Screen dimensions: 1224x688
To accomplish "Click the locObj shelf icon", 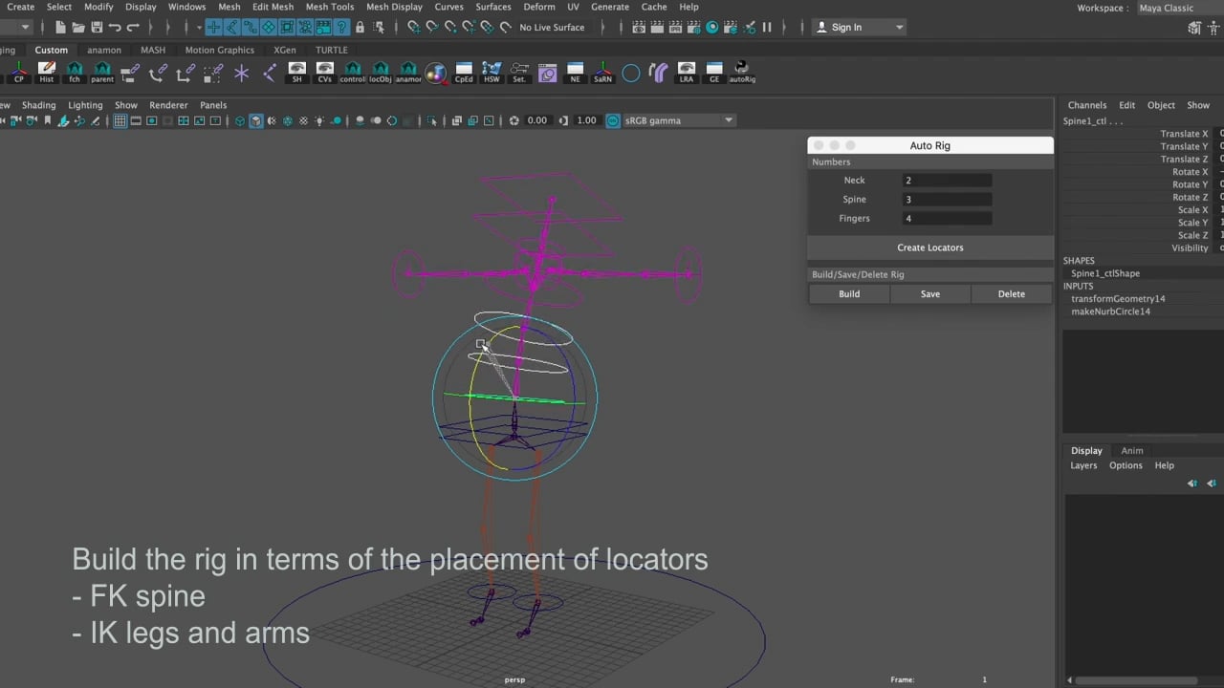I will point(381,72).
